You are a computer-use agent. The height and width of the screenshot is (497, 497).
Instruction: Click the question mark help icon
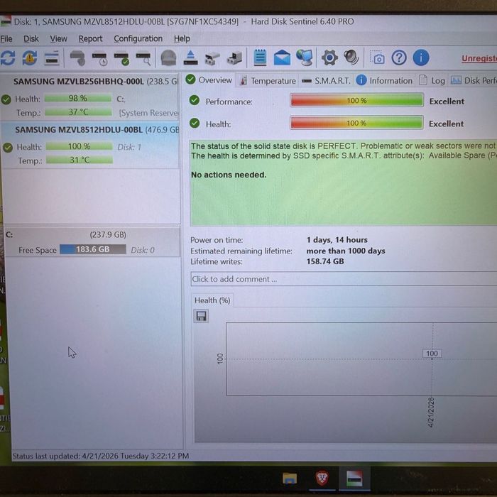[x=399, y=58]
